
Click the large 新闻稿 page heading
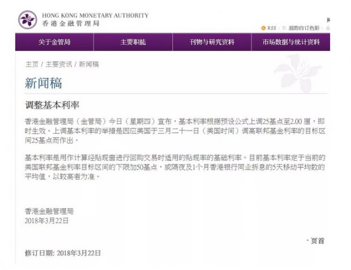43,83
